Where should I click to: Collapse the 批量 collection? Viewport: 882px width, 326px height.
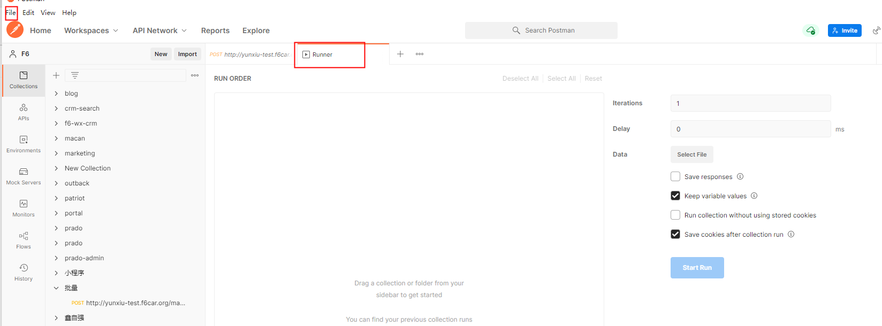[x=56, y=288]
